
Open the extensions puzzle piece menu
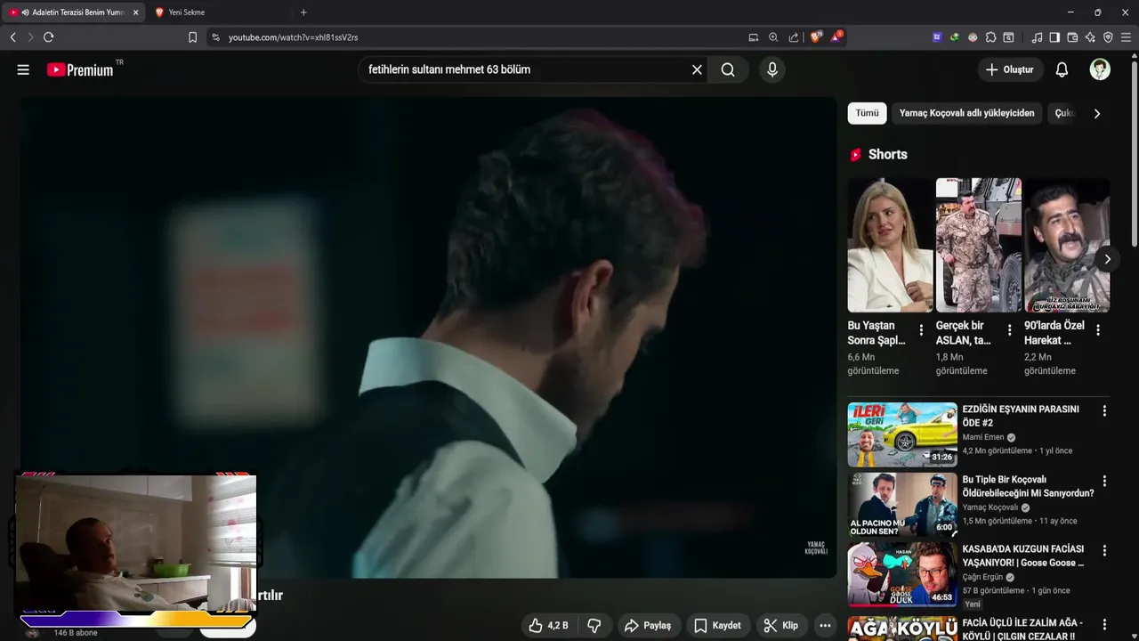tap(990, 37)
